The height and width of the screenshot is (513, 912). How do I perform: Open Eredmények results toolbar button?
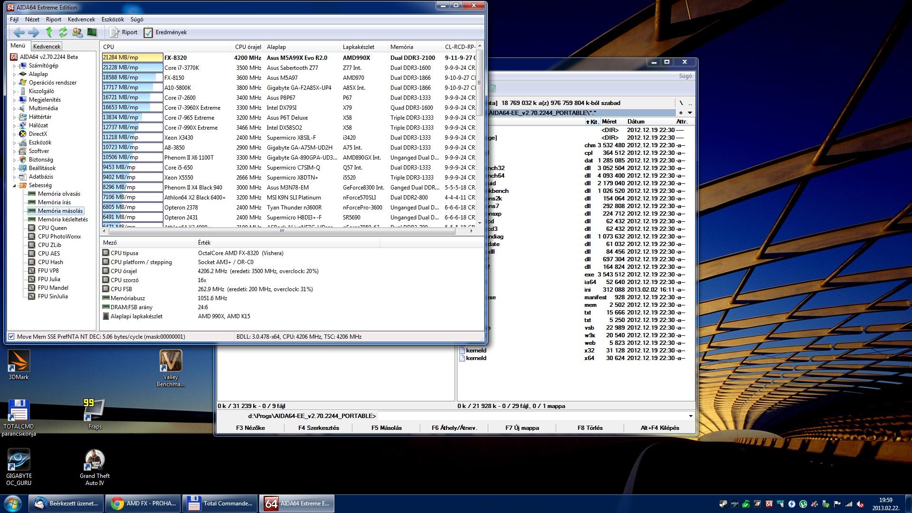165,32
